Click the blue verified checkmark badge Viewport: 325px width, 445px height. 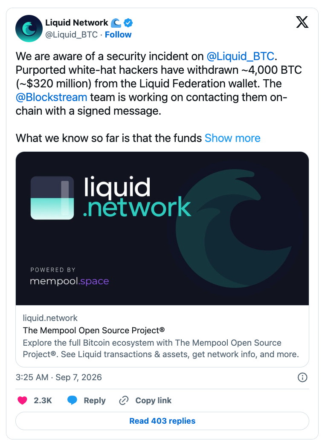[x=128, y=23]
